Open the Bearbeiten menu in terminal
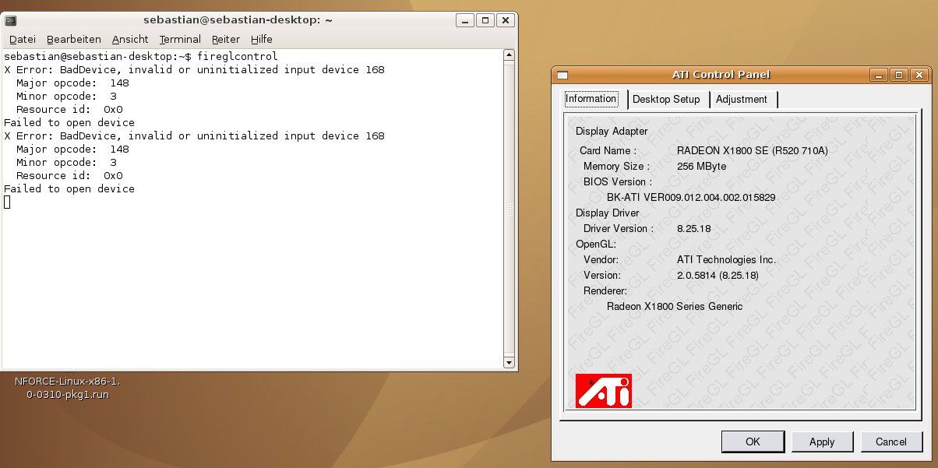 [74, 39]
